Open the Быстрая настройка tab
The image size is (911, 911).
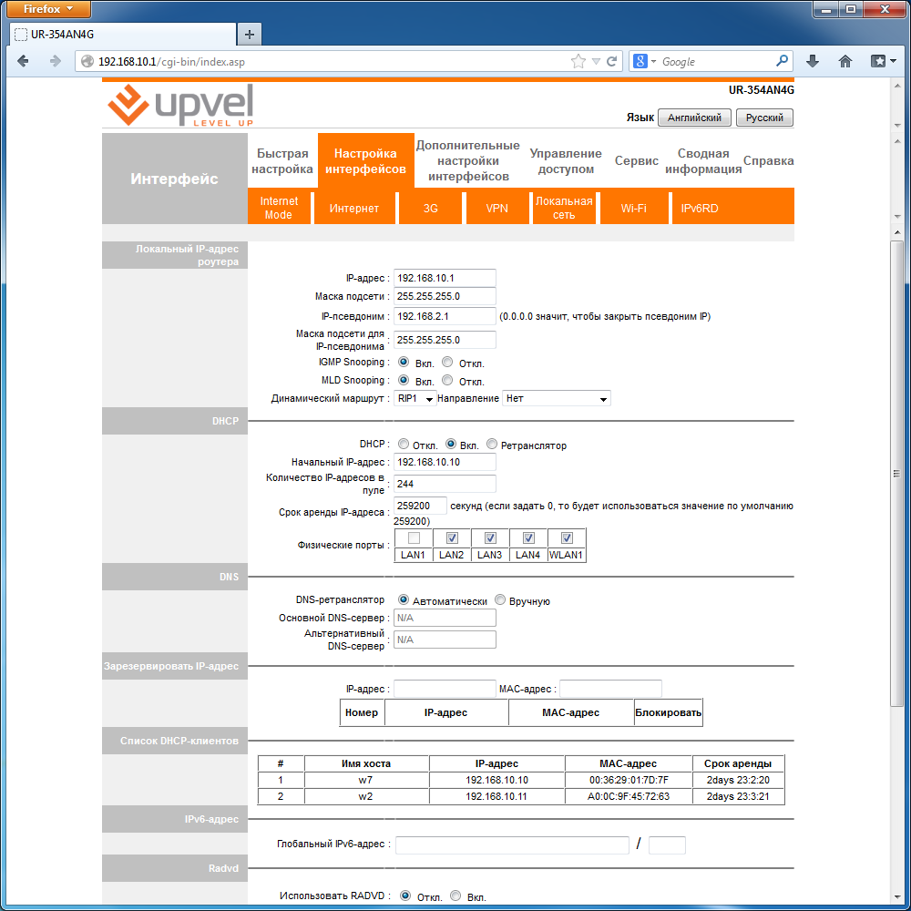coord(282,161)
